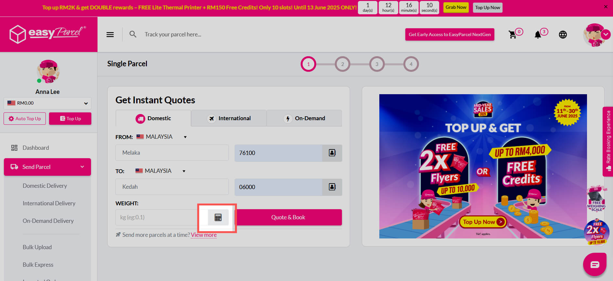The image size is (613, 281).
Task: Click the Free Weighing Scale badge
Action: pos(596,199)
